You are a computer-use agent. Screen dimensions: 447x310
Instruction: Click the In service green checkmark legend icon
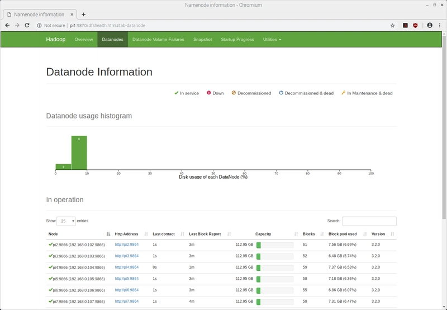click(x=176, y=93)
